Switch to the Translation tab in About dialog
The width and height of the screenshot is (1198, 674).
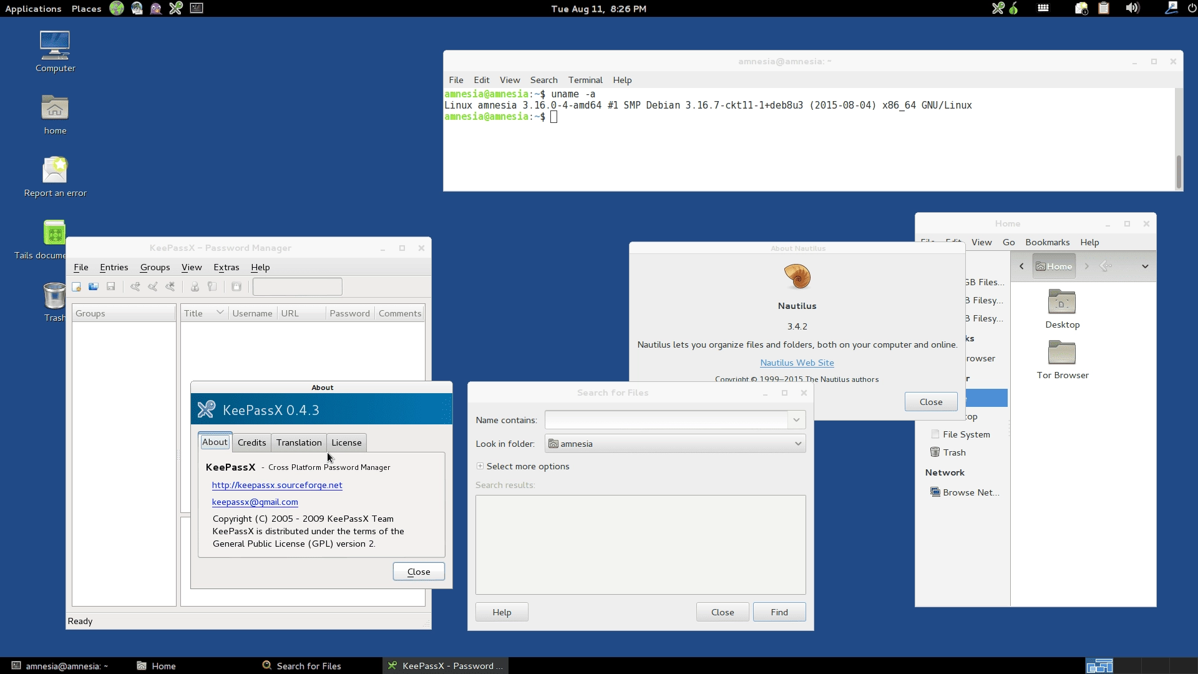coord(299,442)
